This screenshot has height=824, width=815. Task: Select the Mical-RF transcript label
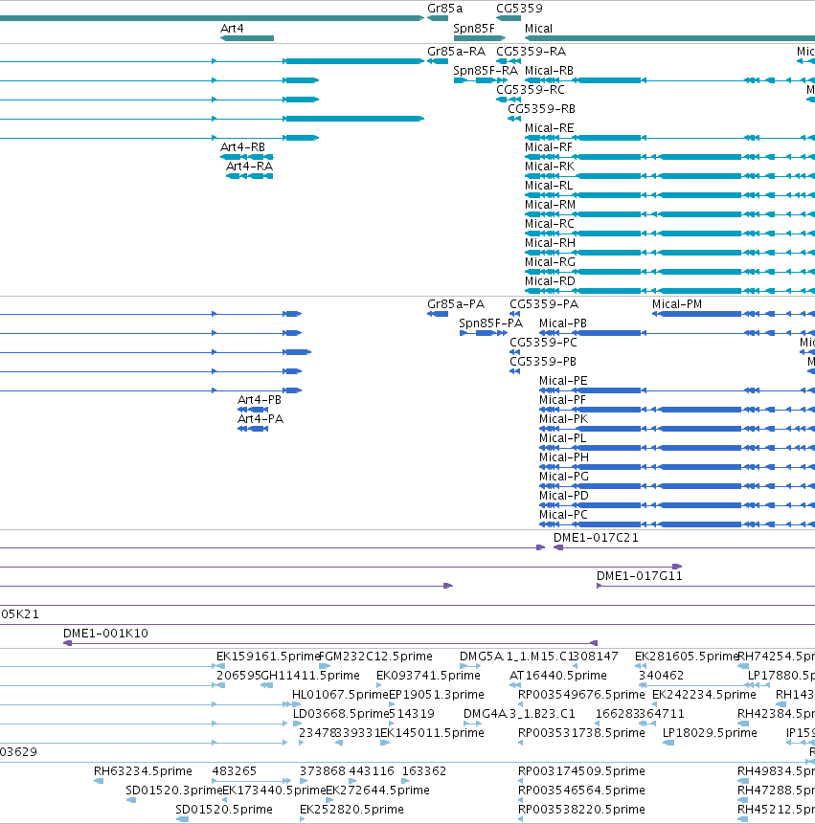(549, 147)
